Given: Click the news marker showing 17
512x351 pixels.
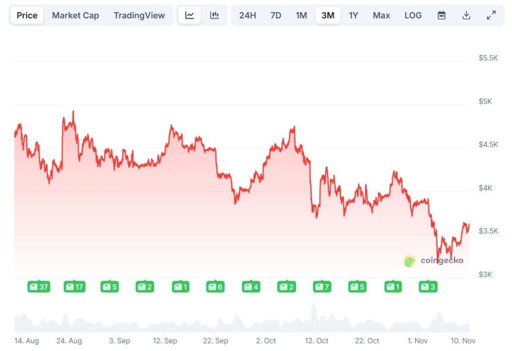Looking at the screenshot, I should (x=74, y=286).
